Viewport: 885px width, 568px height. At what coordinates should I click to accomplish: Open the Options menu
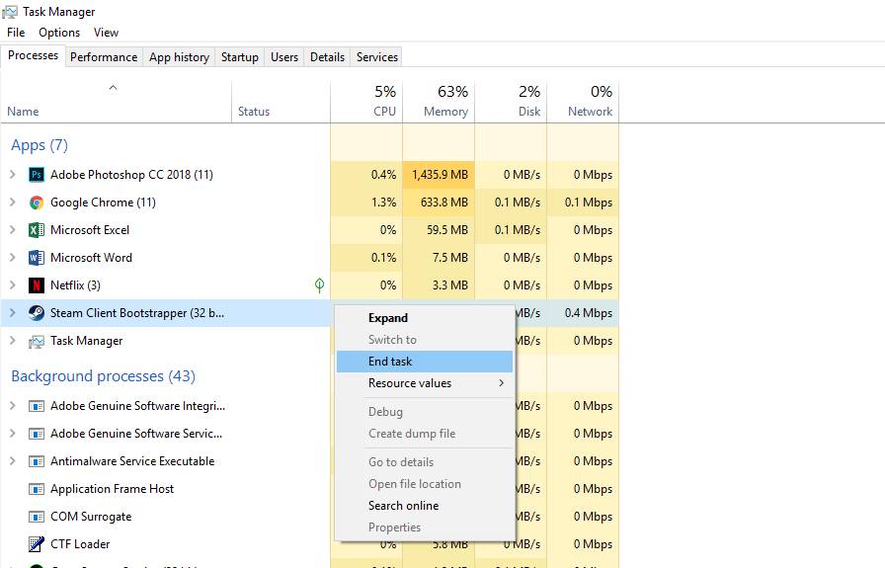59,33
